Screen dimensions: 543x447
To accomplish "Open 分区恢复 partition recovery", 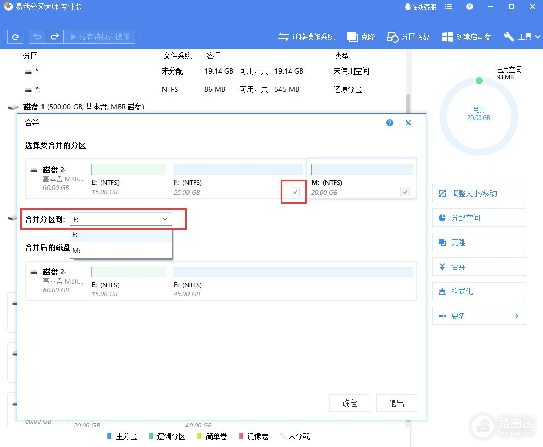I will 408,37.
